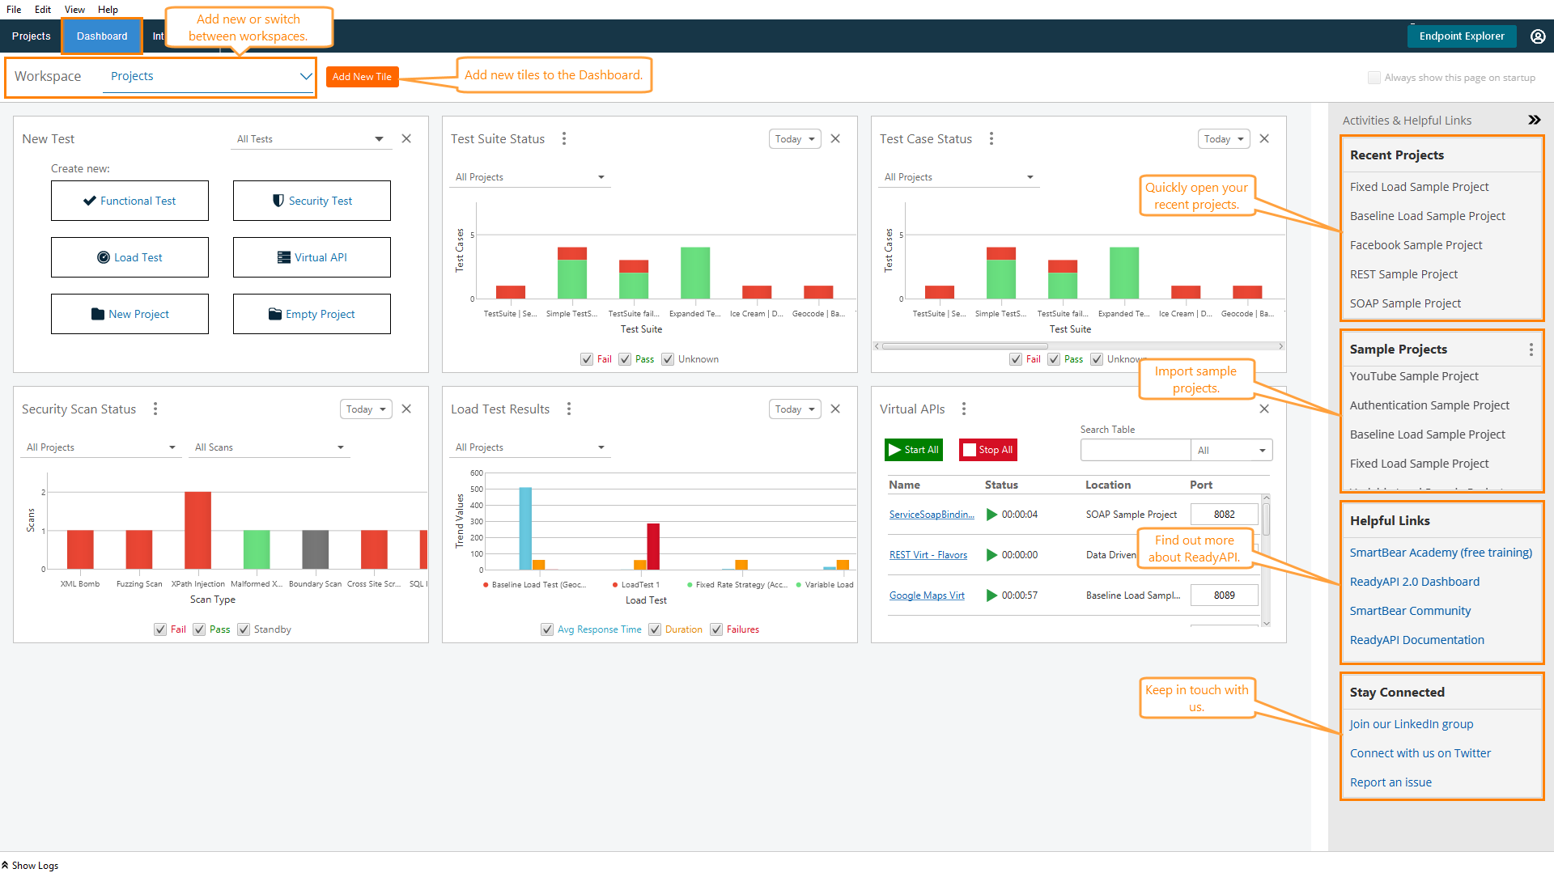Switch to the Projects tab

click(31, 36)
